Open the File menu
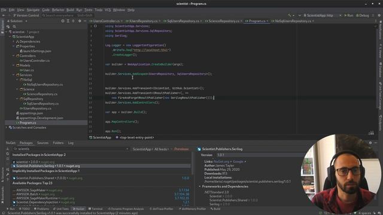The height and width of the screenshot is (215, 383). click(x=4, y=10)
